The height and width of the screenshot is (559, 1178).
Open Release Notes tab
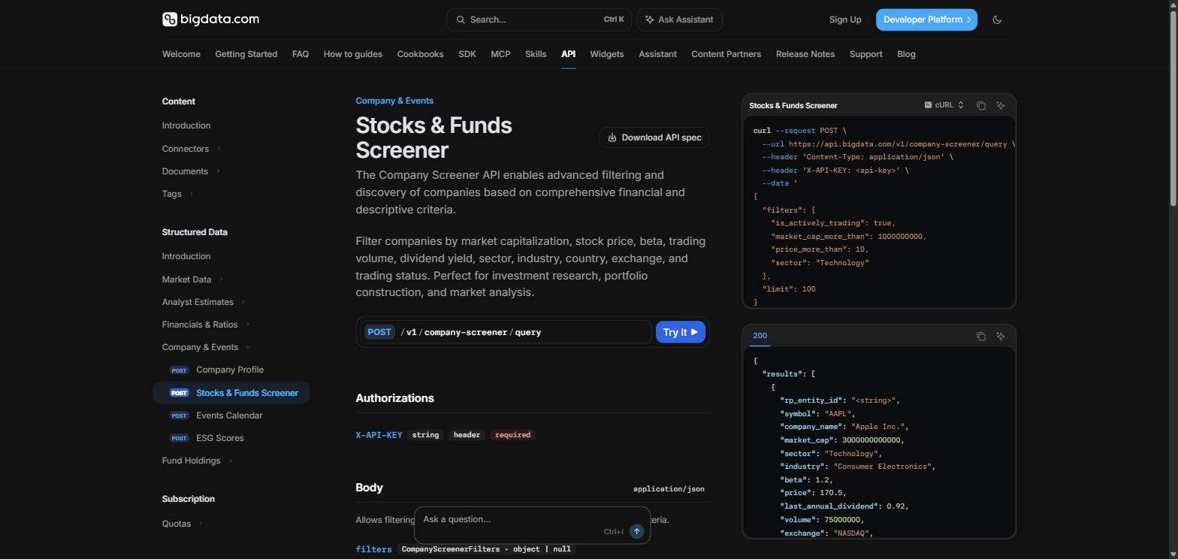pos(805,54)
